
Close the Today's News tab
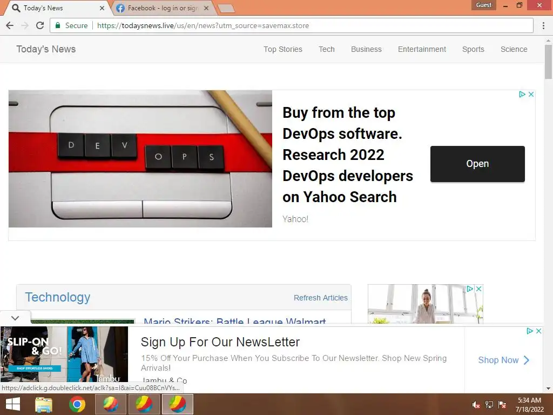(x=102, y=8)
